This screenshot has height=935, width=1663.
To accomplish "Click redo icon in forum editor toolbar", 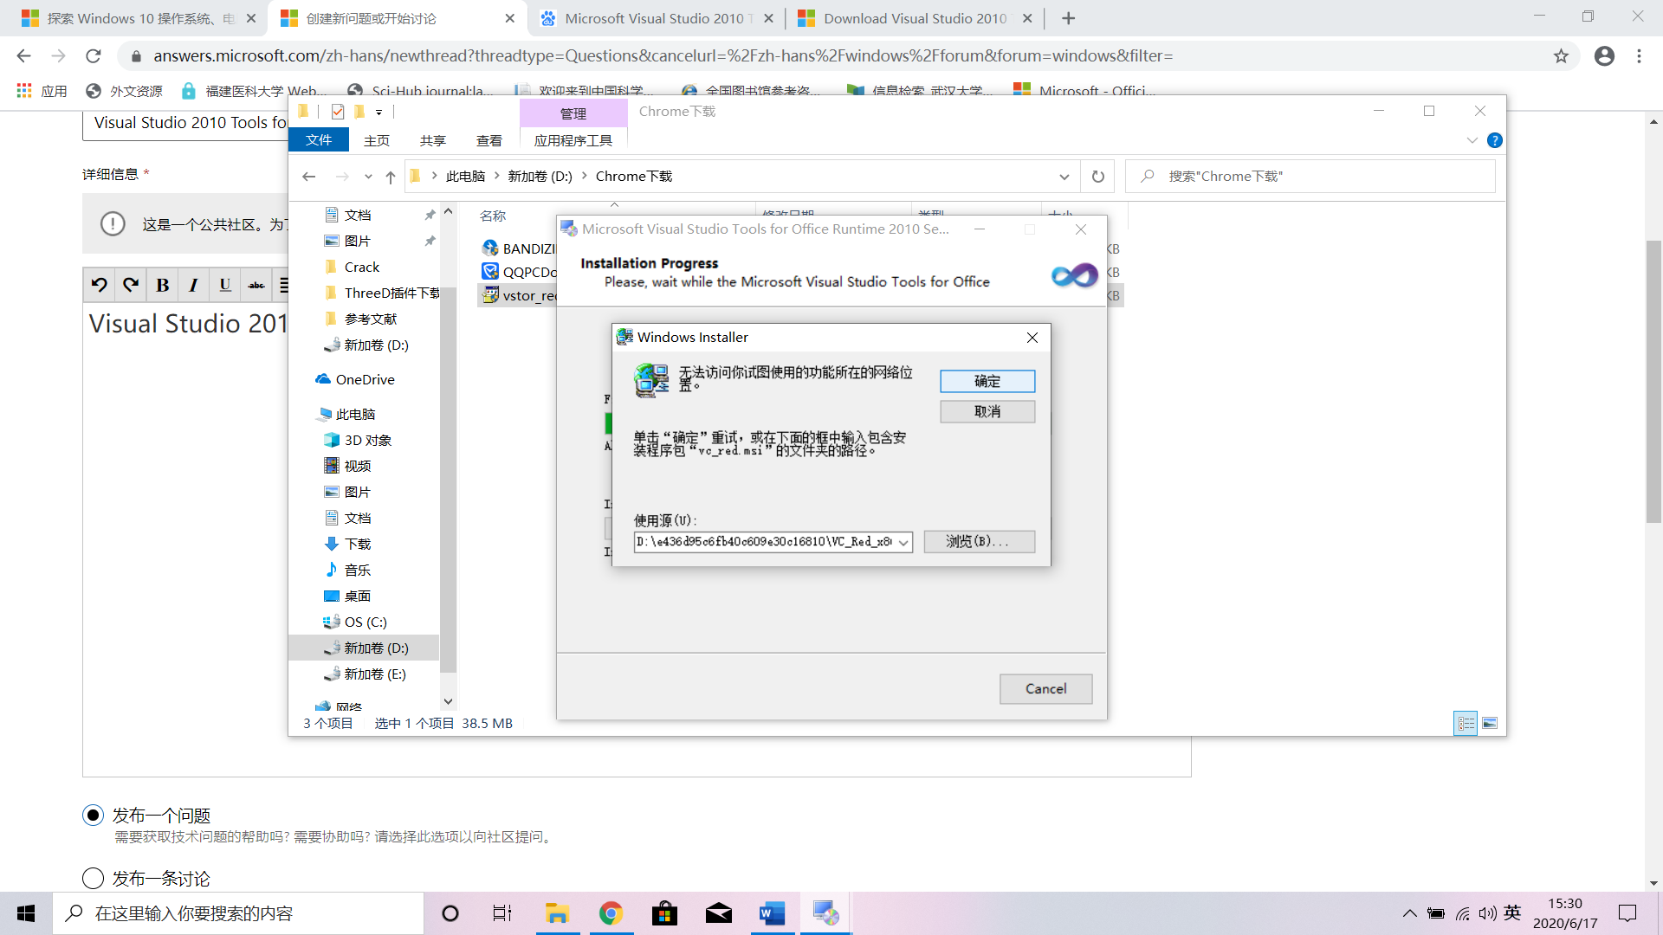I will coord(131,285).
